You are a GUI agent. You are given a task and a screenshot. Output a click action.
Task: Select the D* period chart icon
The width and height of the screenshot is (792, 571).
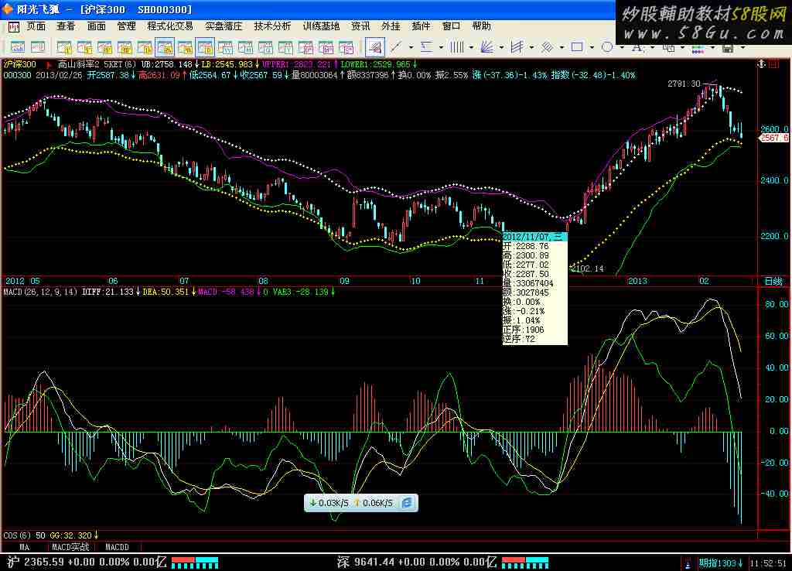[x=306, y=47]
